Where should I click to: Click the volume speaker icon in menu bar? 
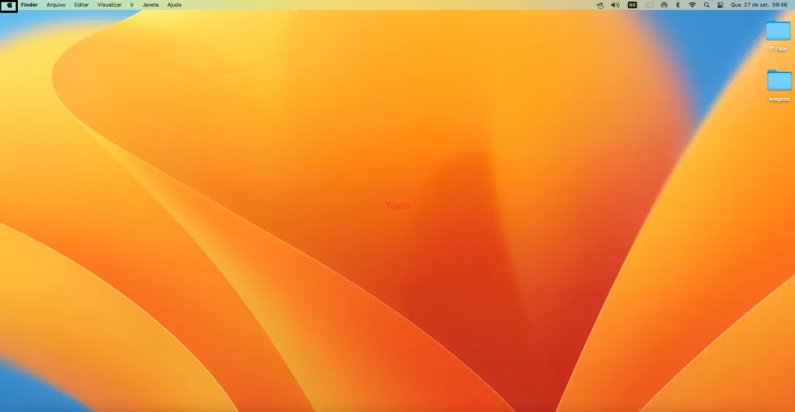pyautogui.click(x=615, y=5)
